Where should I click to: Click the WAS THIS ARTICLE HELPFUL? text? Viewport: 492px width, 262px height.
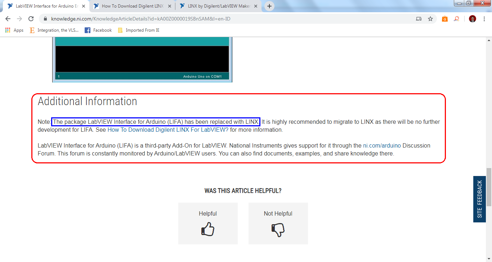(x=243, y=191)
